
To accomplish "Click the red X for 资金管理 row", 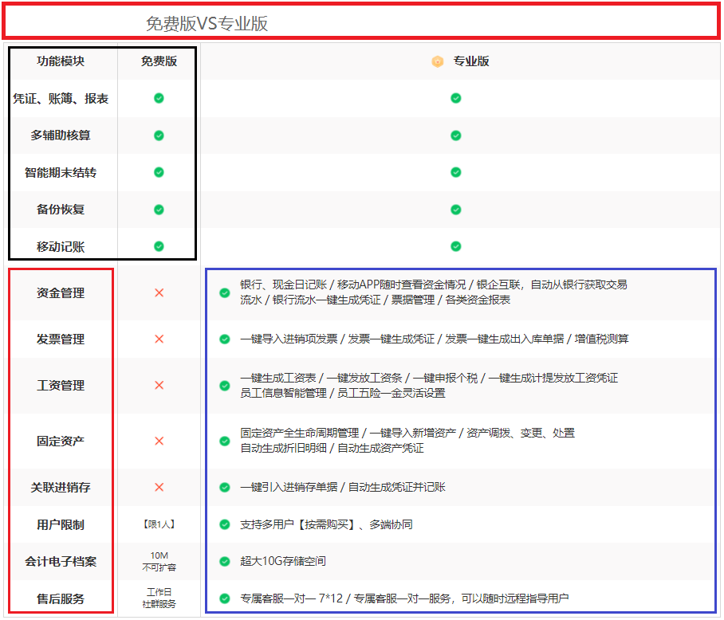I will [x=159, y=293].
